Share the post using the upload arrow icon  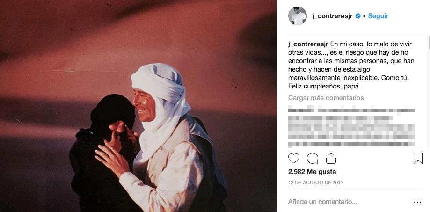pos(331,158)
